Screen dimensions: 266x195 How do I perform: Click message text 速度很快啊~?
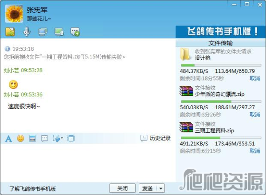point(24,106)
